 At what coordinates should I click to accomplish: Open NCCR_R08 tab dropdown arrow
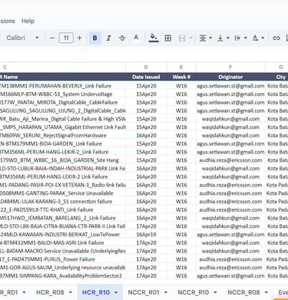pyautogui.click(x=266, y=292)
